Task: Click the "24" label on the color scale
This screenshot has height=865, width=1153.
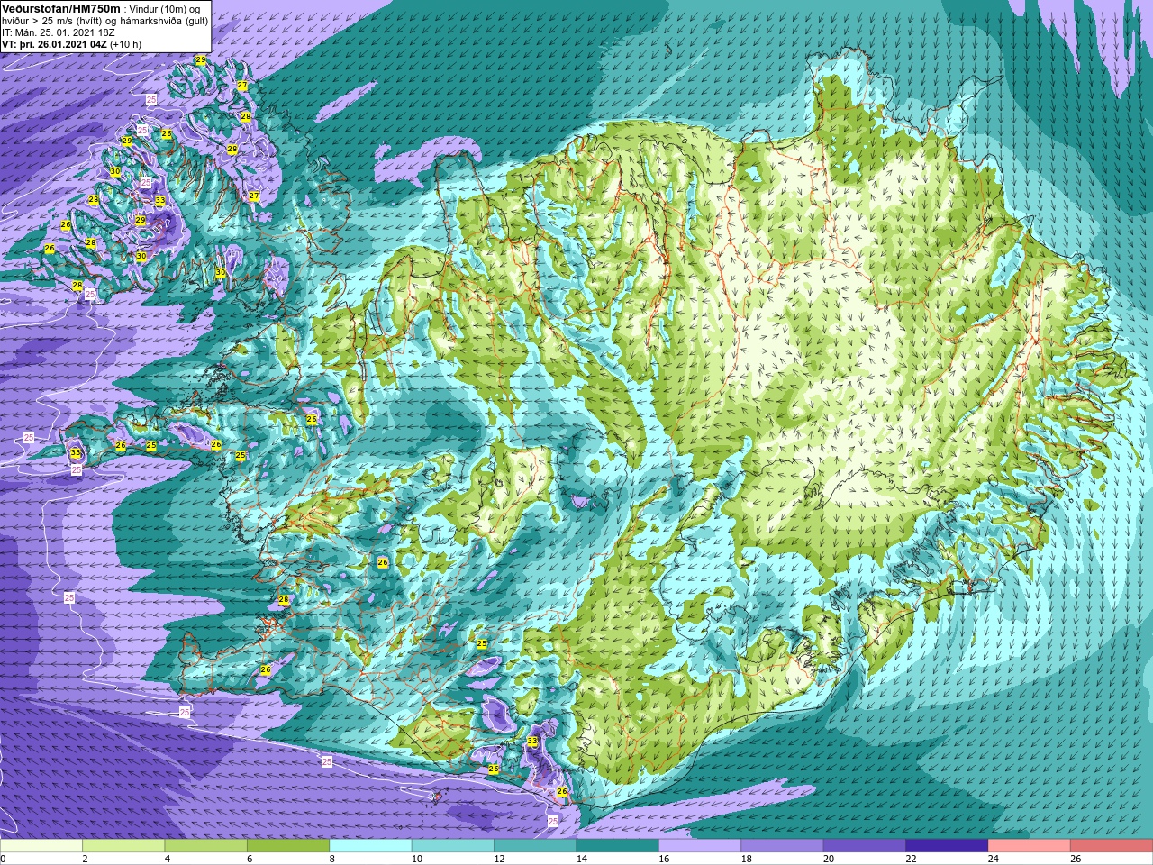Action: pyautogui.click(x=994, y=859)
